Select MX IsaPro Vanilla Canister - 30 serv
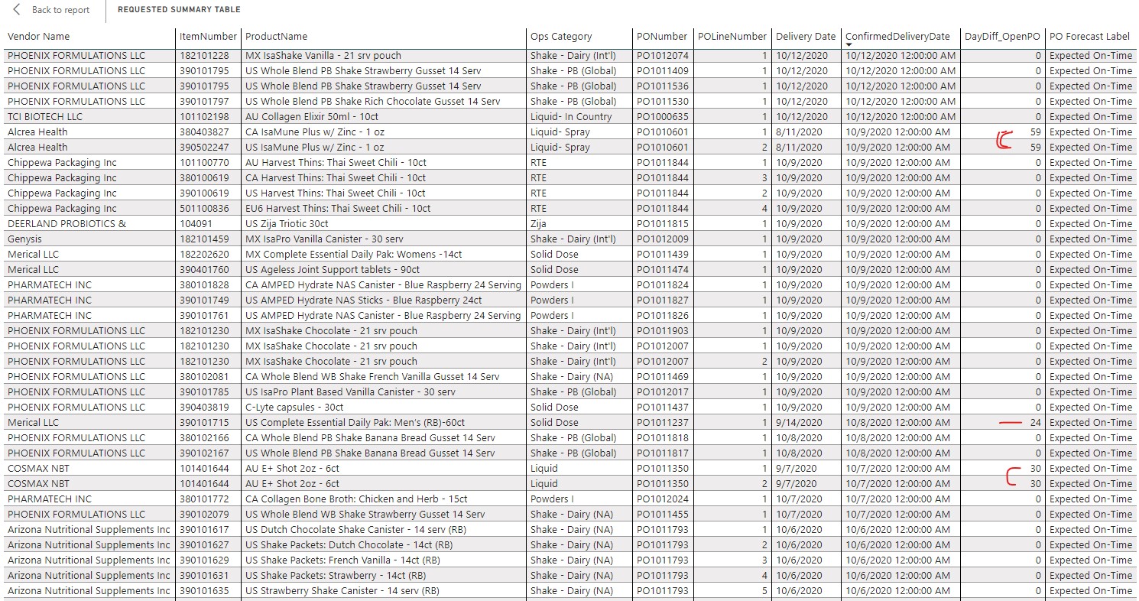The width and height of the screenshot is (1139, 601). (x=324, y=239)
